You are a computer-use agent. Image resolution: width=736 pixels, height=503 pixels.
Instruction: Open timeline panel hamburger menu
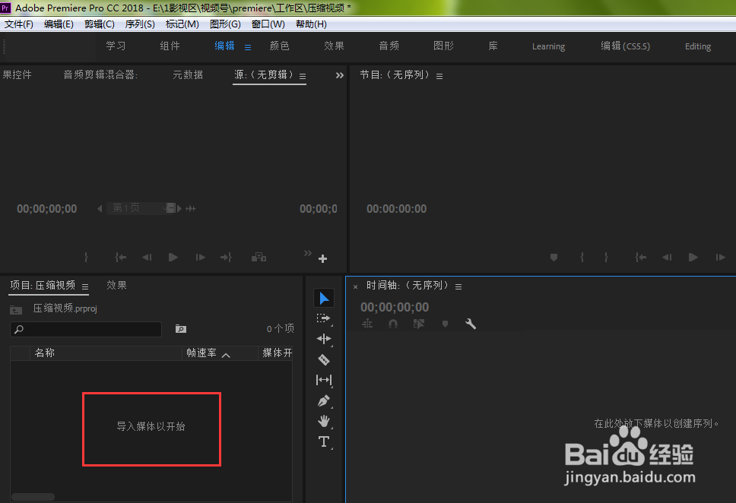[x=458, y=286]
